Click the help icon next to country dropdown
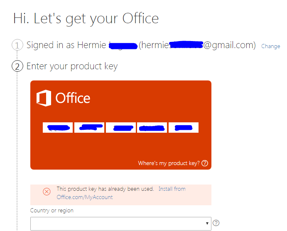Screen dimensions: 287x231 216,223
